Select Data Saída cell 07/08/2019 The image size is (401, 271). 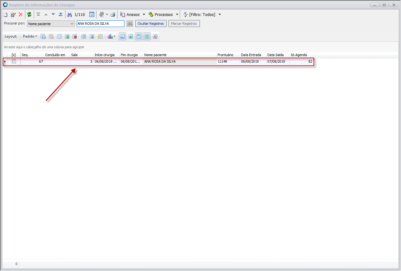click(278, 62)
